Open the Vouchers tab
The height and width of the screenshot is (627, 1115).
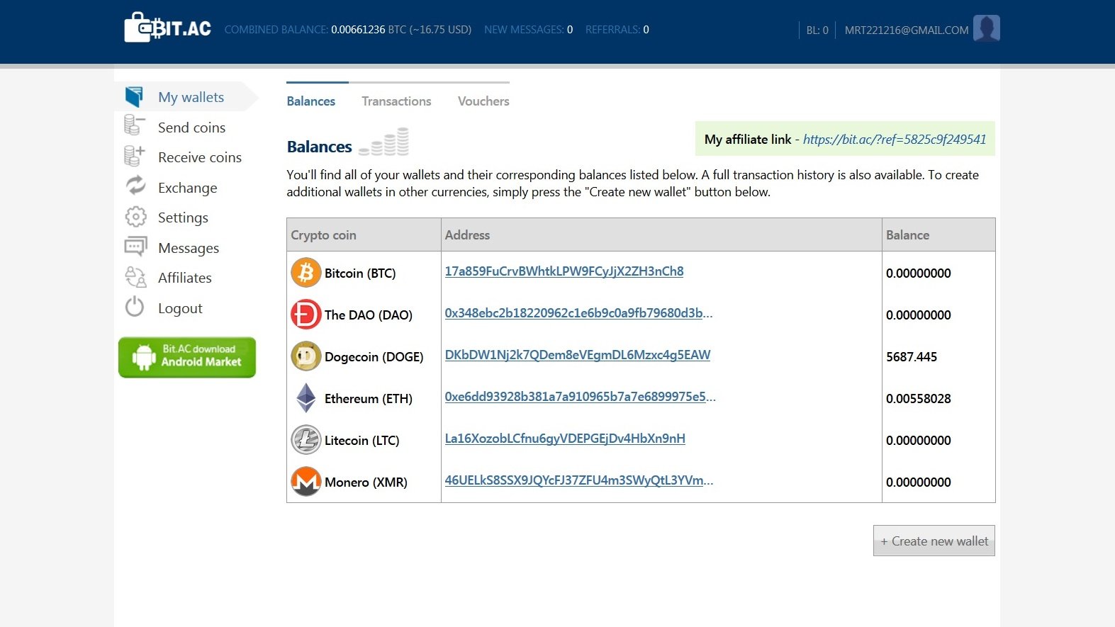(x=483, y=101)
